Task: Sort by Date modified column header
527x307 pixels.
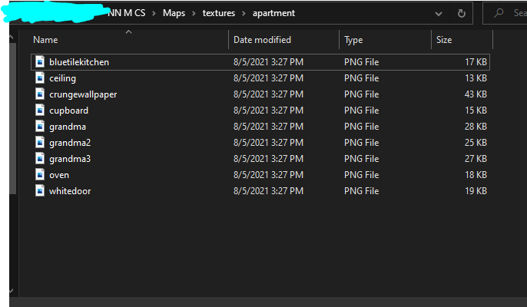Action: click(x=262, y=39)
